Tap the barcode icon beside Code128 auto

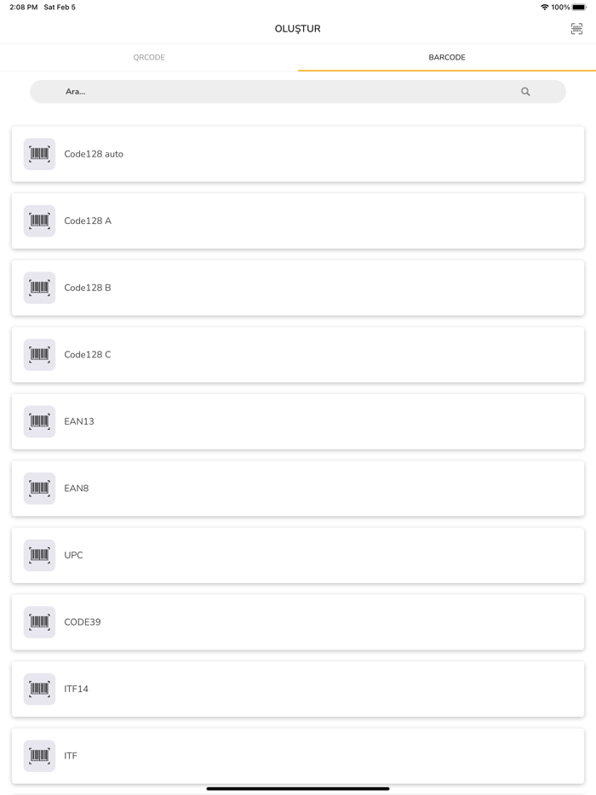tap(39, 154)
